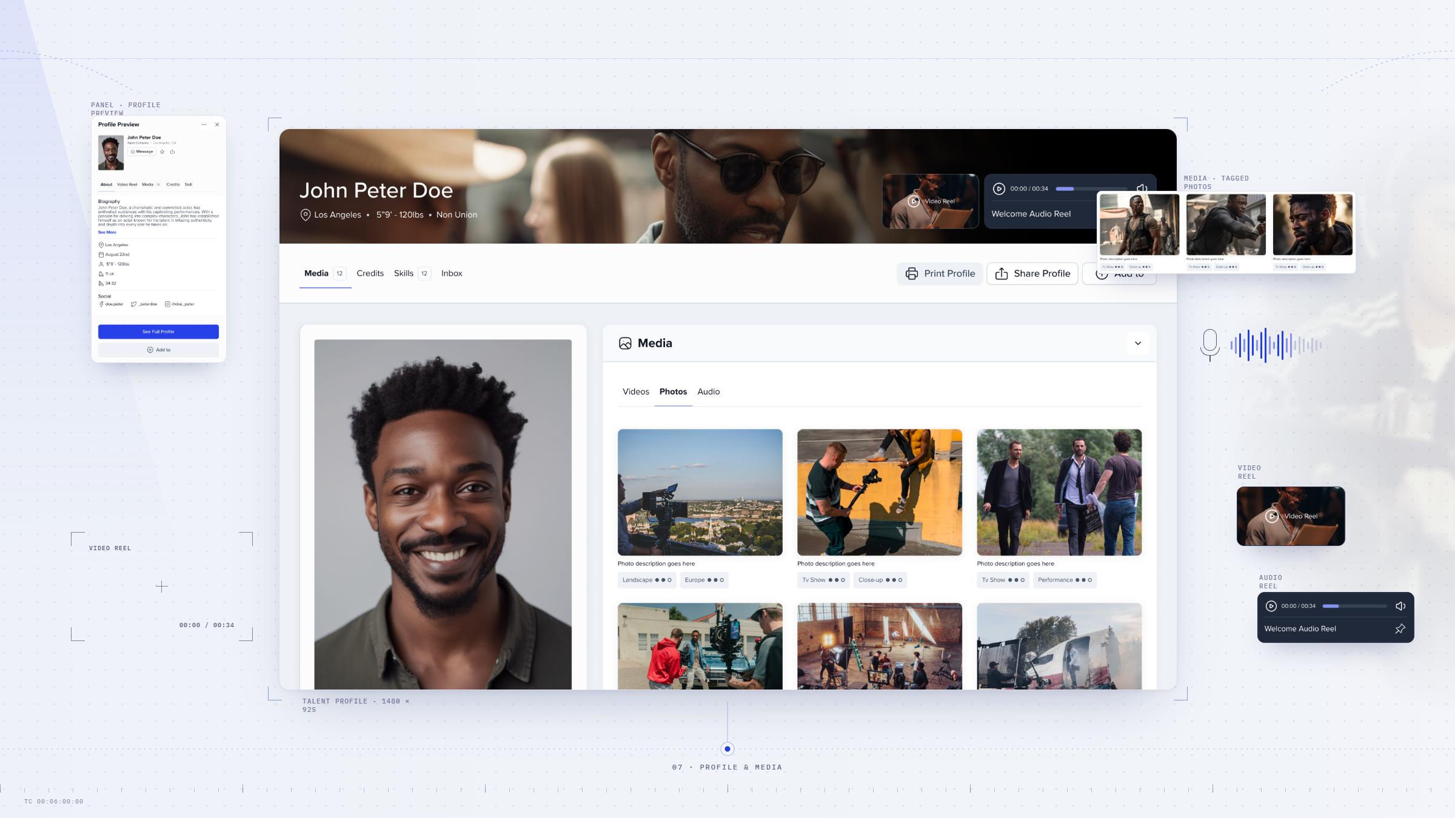
Task: Click the See More biography link
Action: (x=107, y=233)
